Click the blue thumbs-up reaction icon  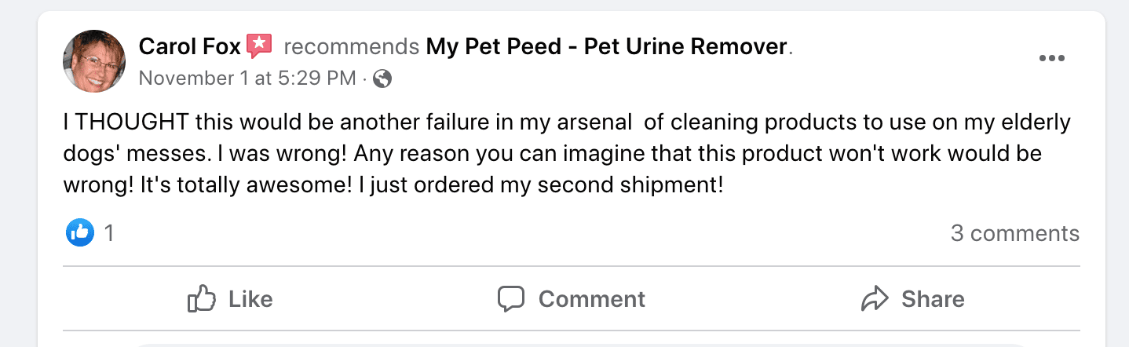[x=80, y=233]
